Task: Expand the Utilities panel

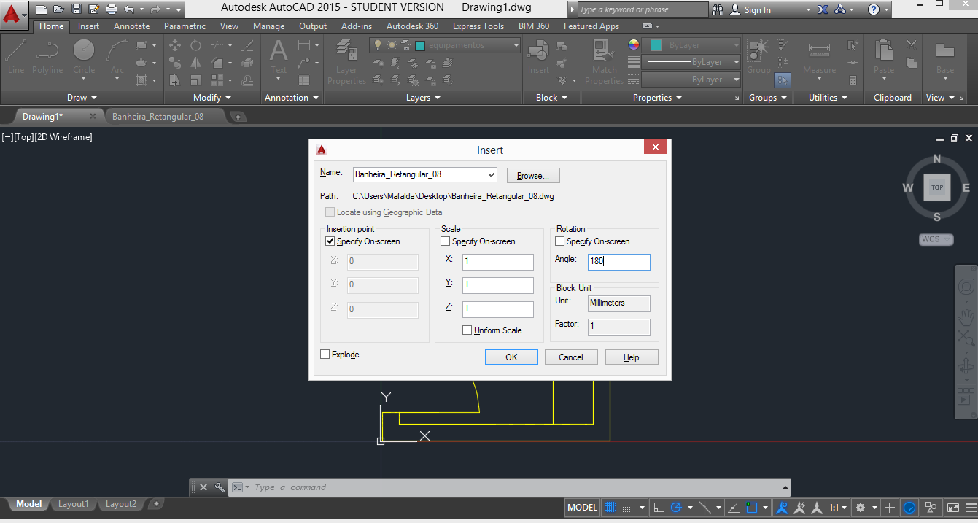Action: 828,98
